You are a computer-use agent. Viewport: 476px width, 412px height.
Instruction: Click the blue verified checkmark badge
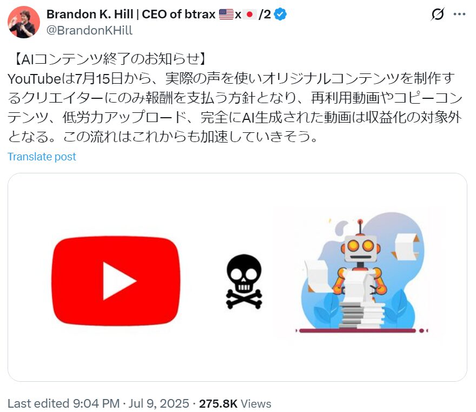[x=280, y=14]
